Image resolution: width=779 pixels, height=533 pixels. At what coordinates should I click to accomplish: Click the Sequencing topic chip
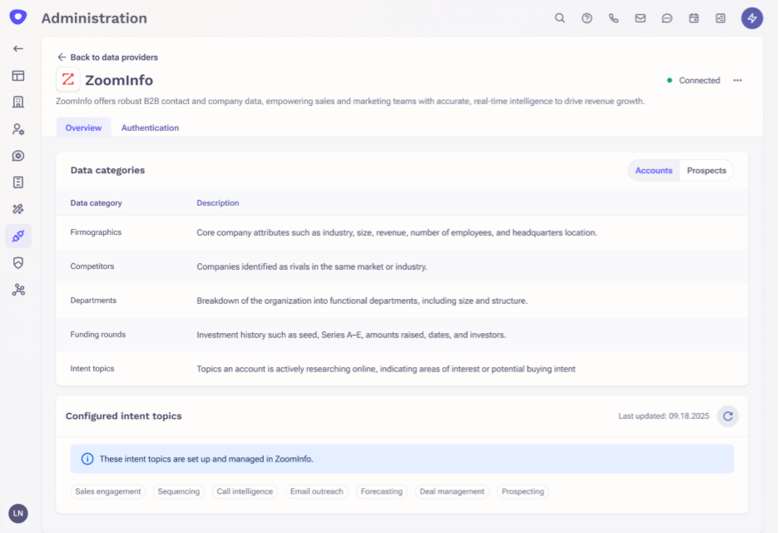pyautogui.click(x=179, y=491)
